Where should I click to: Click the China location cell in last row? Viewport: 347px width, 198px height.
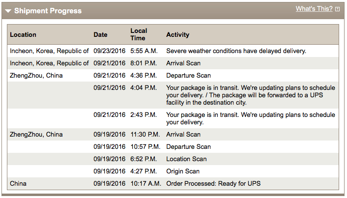coord(18,184)
